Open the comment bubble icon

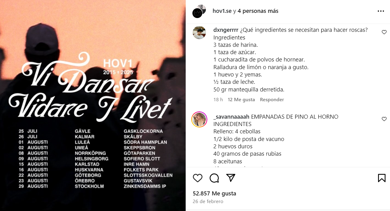214,178
